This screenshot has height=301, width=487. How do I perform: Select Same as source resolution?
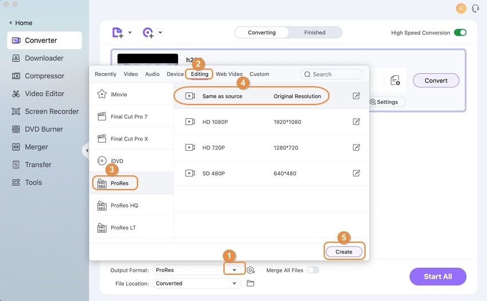(272, 96)
